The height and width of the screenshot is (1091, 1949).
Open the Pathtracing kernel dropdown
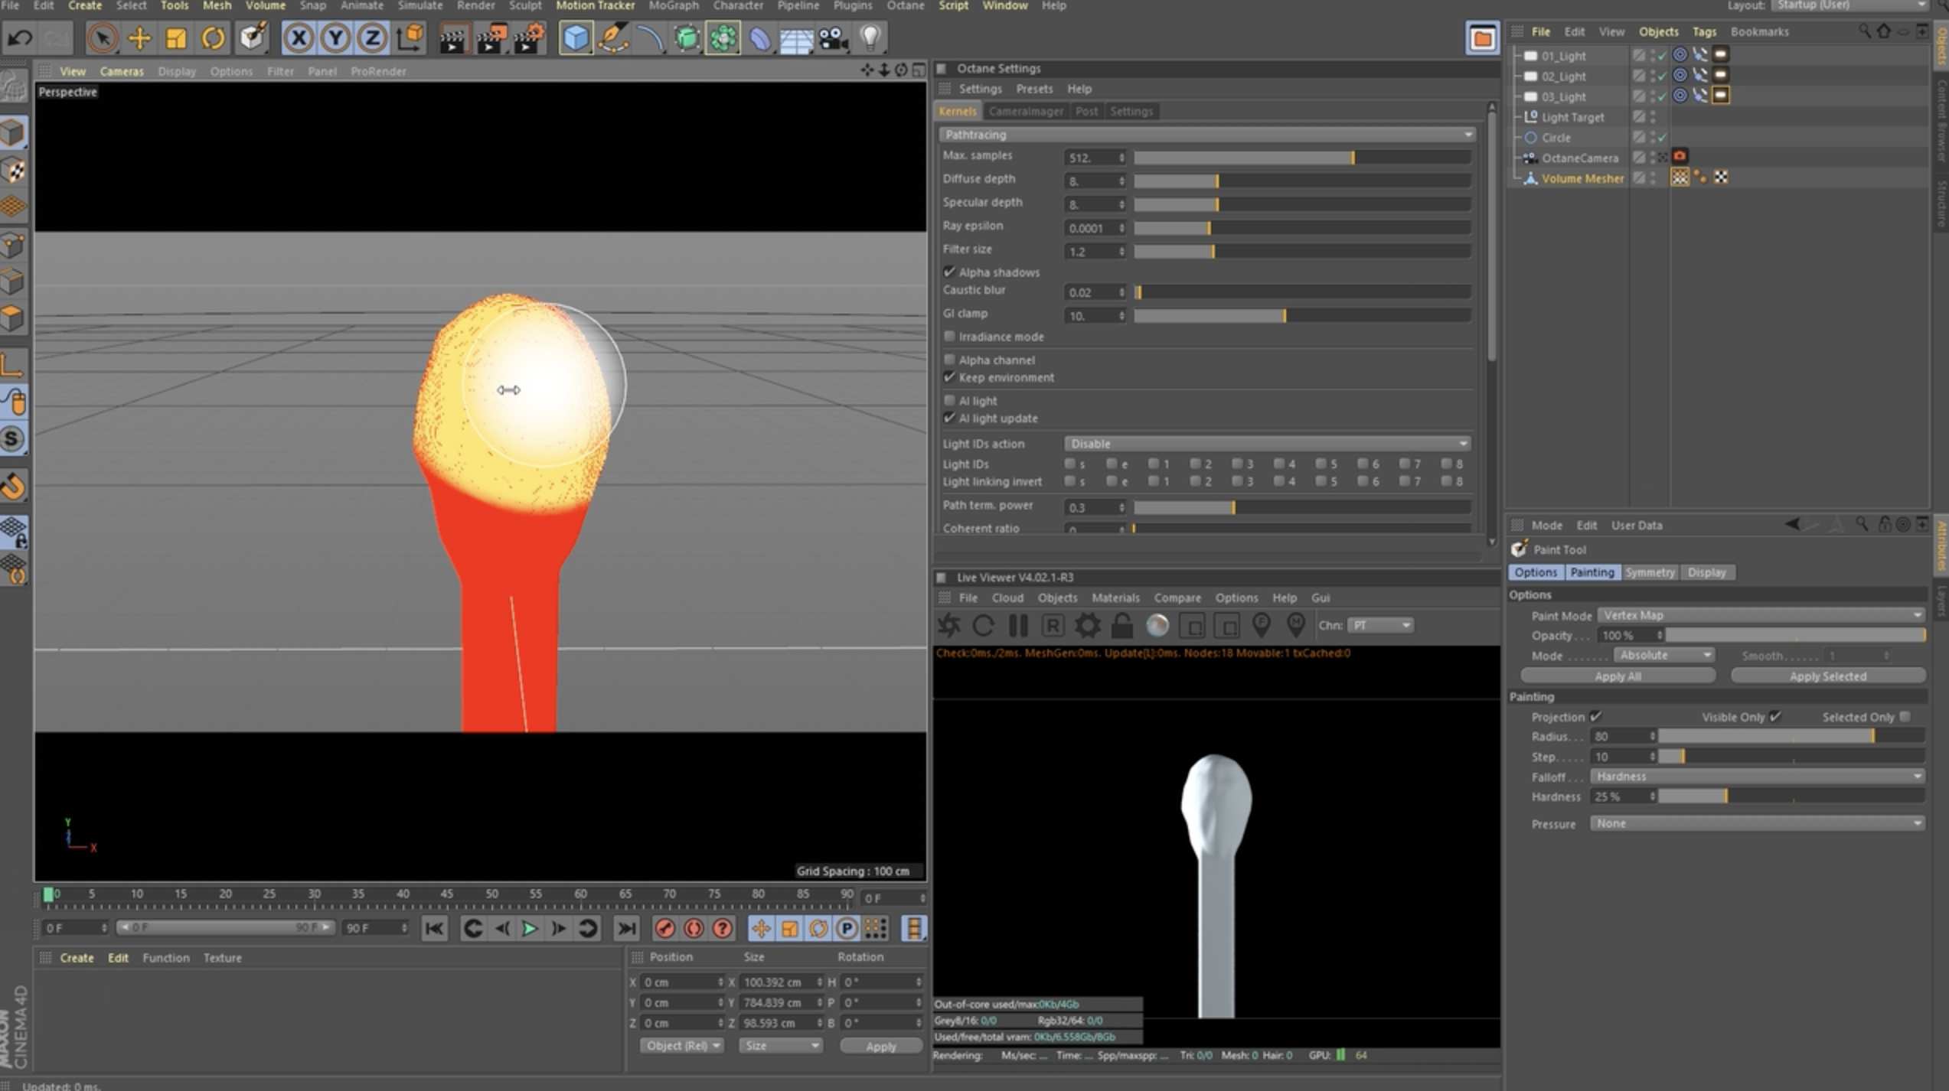[x=1206, y=135]
